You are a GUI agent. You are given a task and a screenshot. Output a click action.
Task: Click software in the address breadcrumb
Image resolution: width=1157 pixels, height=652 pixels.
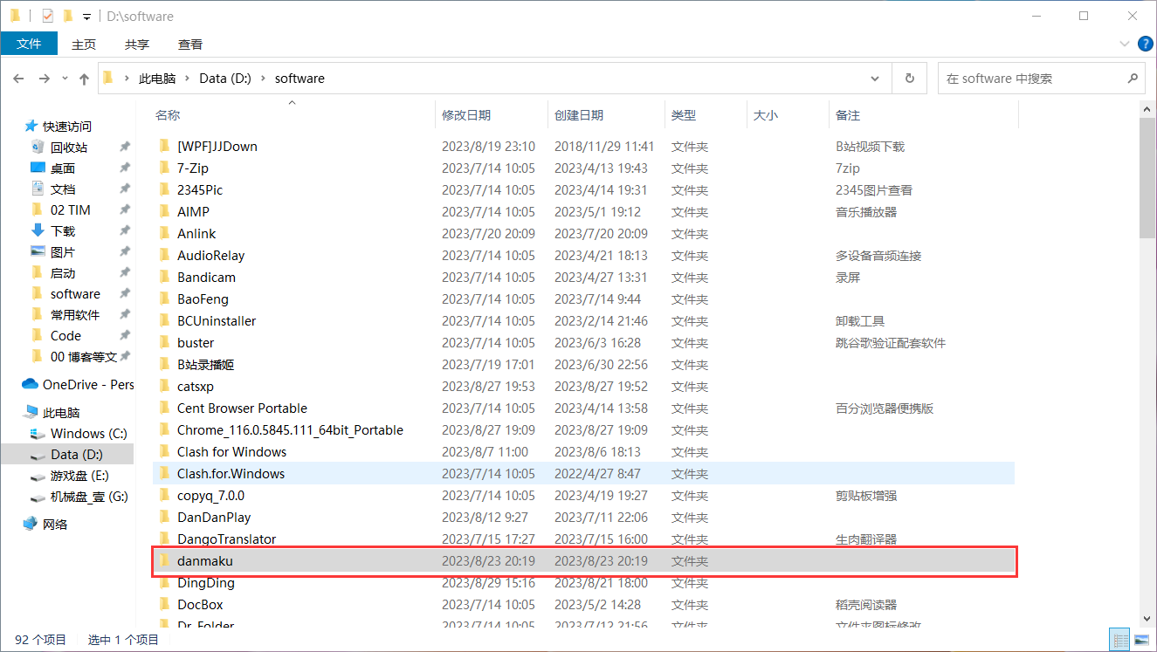[300, 79]
